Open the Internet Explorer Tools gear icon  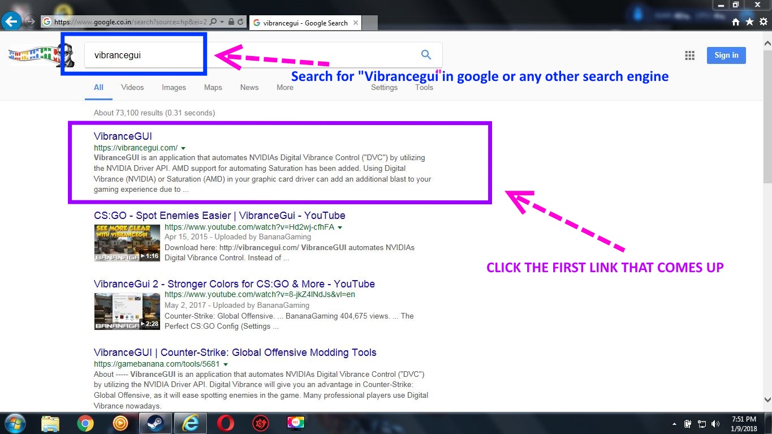[762, 22]
